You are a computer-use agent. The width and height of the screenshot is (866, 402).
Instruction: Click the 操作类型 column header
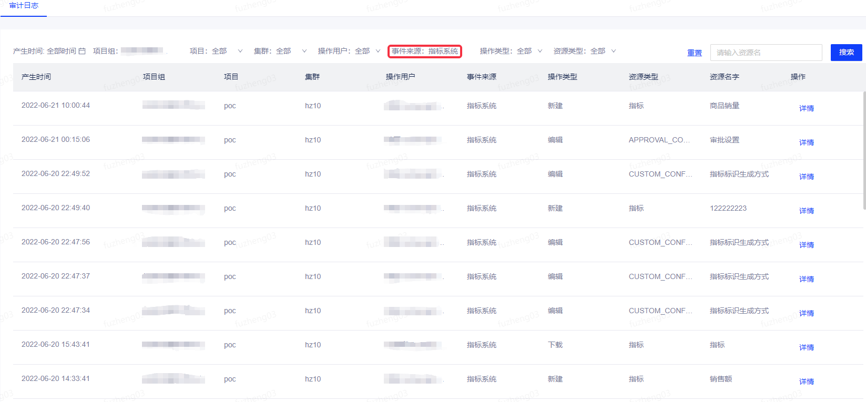(563, 77)
